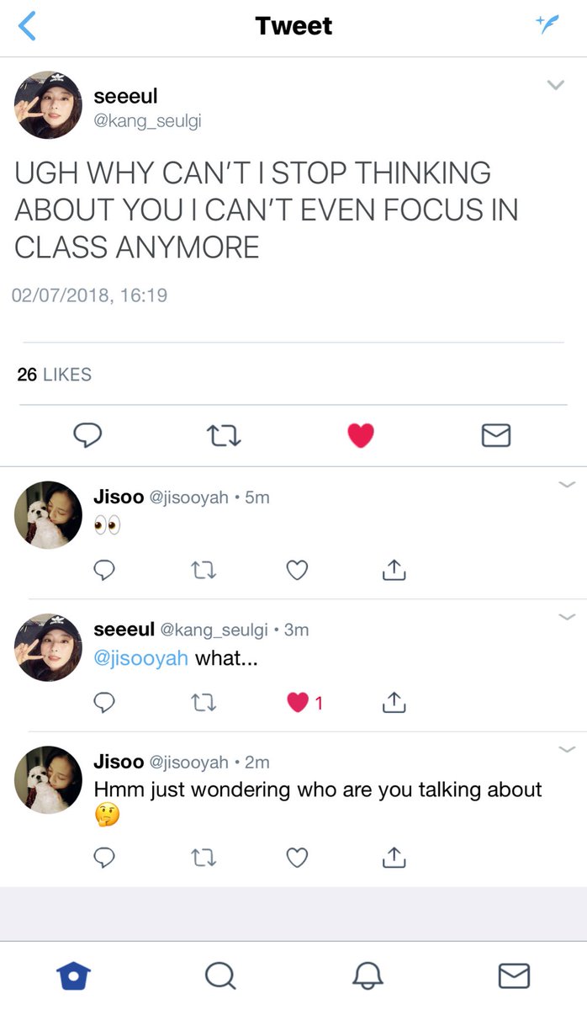Reply to Jisoo's "Hmm just wondering" tweet
The height and width of the screenshot is (1010, 587).
tap(103, 858)
